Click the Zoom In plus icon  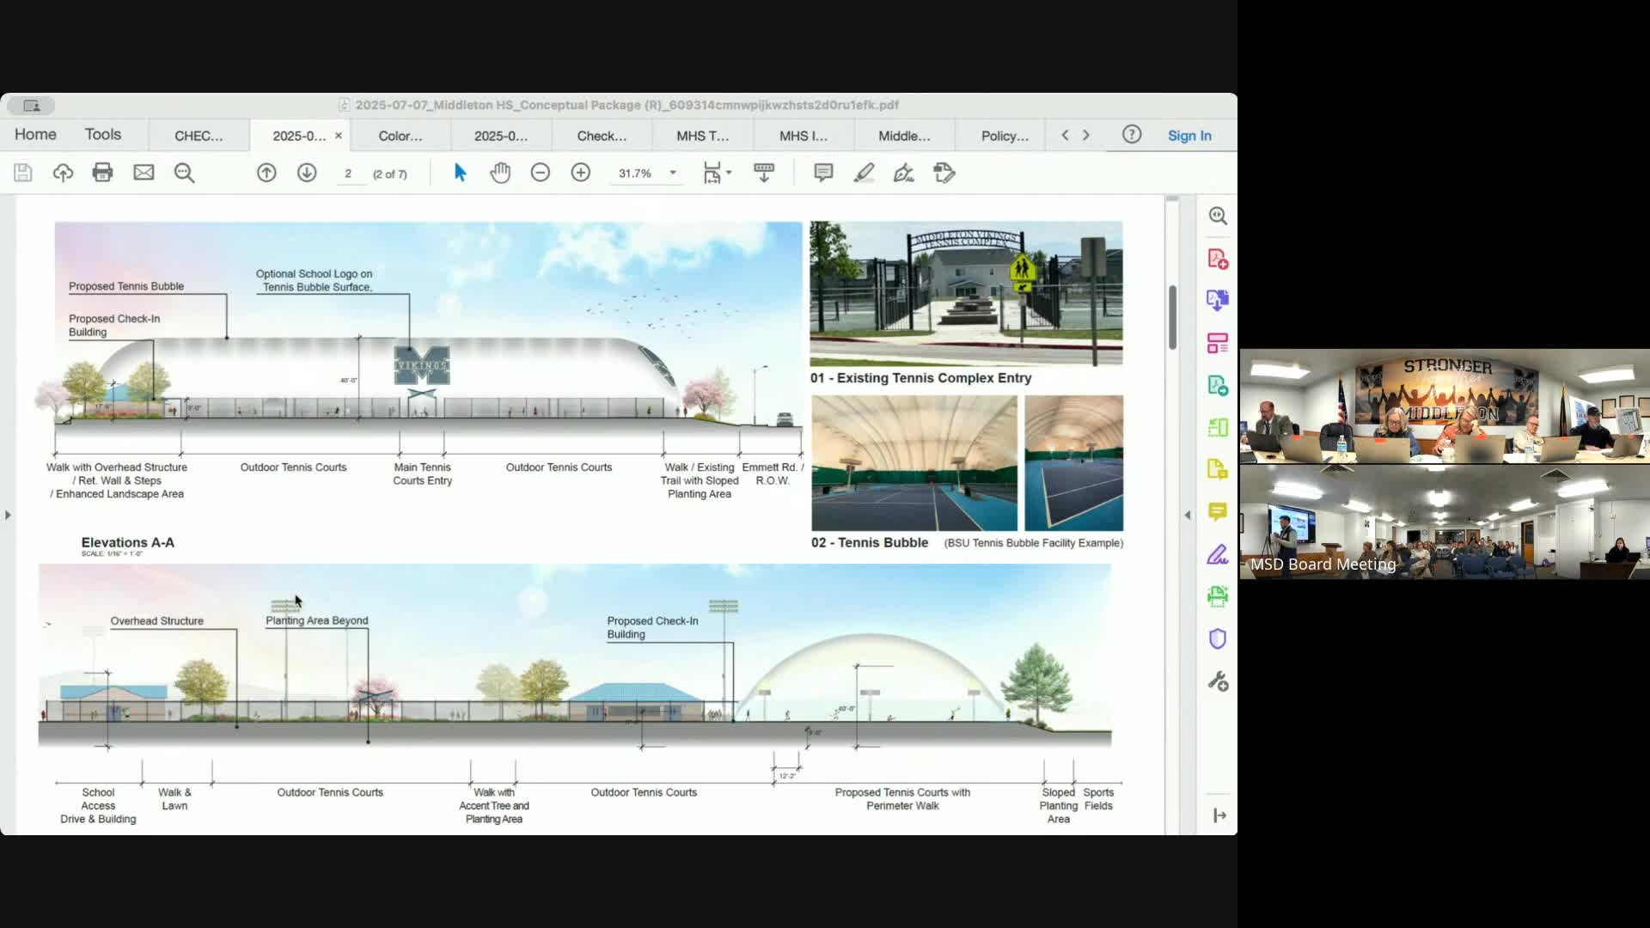click(581, 173)
